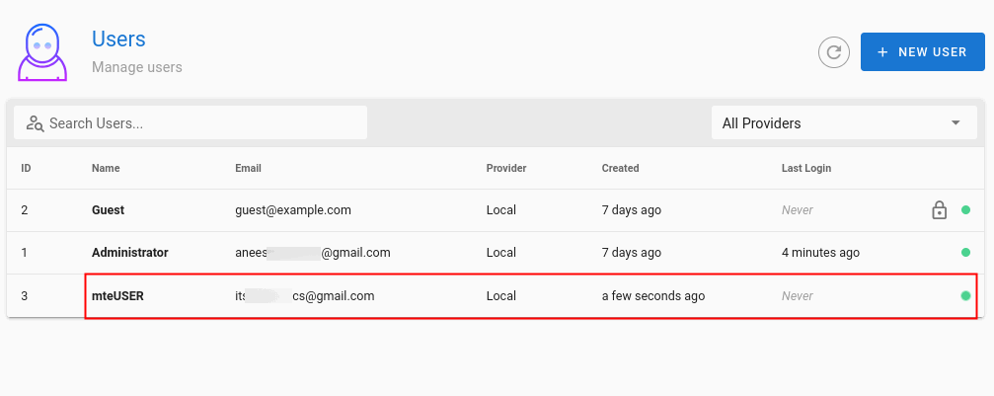Image resolution: width=994 pixels, height=396 pixels.
Task: Open the Guest user row
Action: [108, 210]
